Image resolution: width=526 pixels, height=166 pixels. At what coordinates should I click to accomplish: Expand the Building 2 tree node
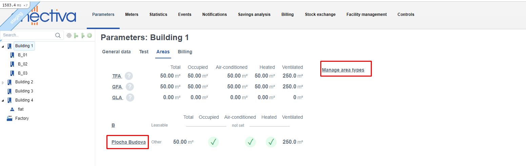click(3, 82)
